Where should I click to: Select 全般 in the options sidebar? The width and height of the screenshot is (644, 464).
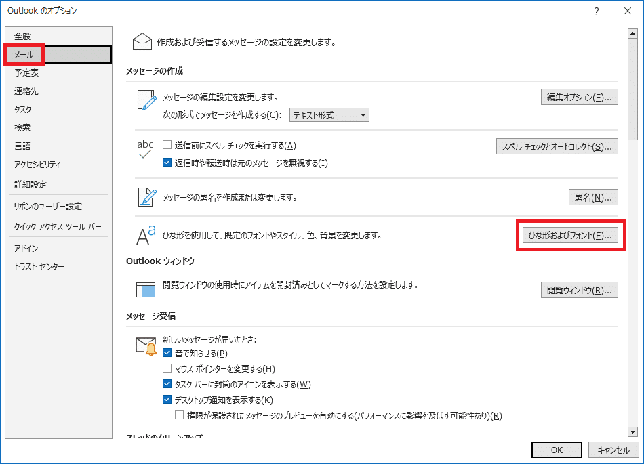(x=58, y=36)
